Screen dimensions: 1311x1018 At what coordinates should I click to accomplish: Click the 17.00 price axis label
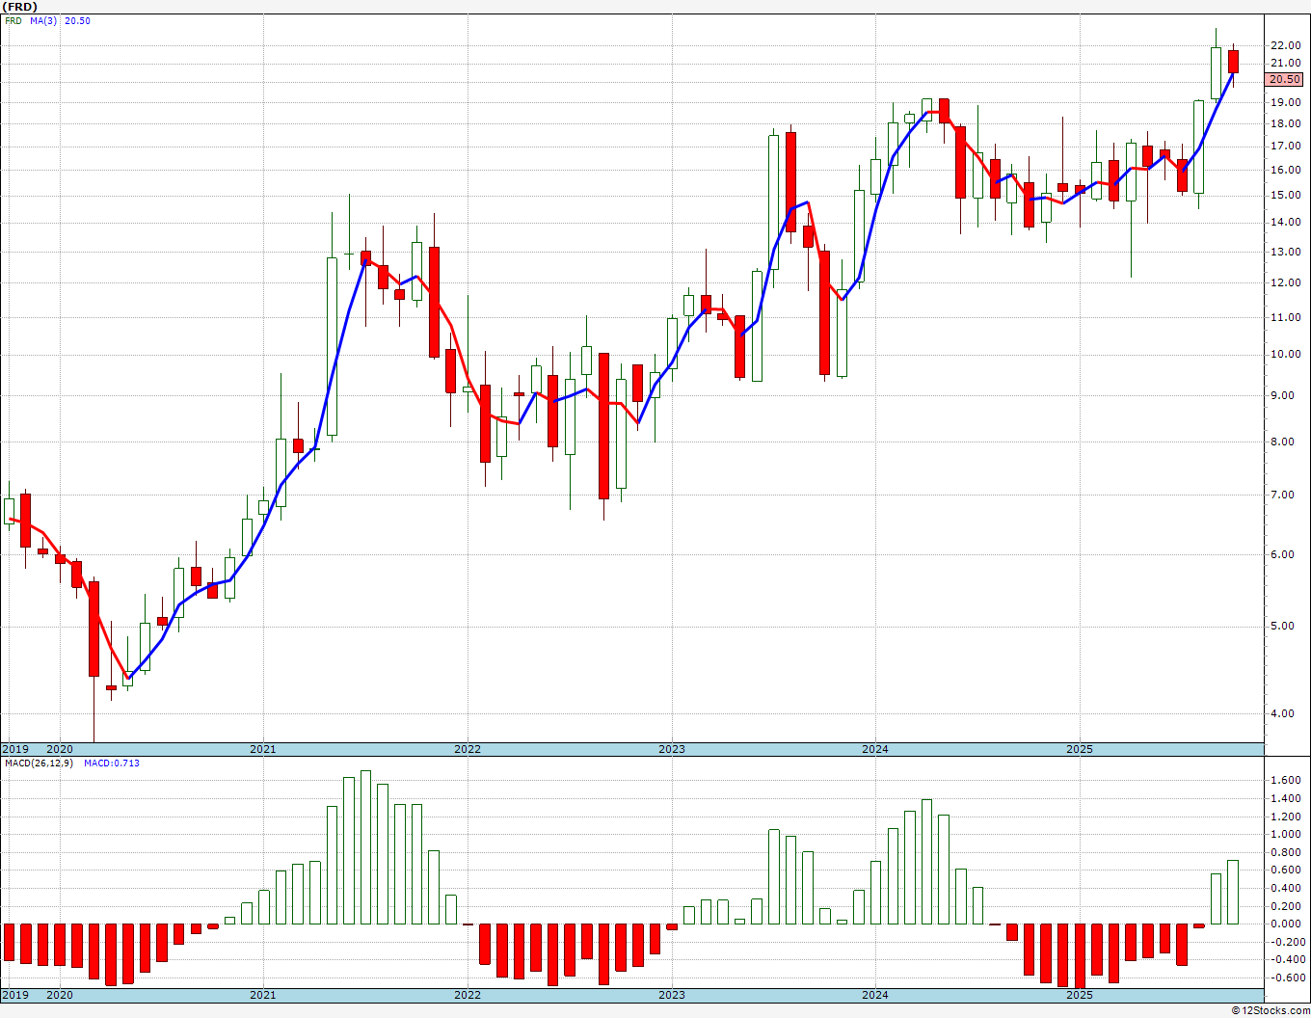[x=1285, y=147]
